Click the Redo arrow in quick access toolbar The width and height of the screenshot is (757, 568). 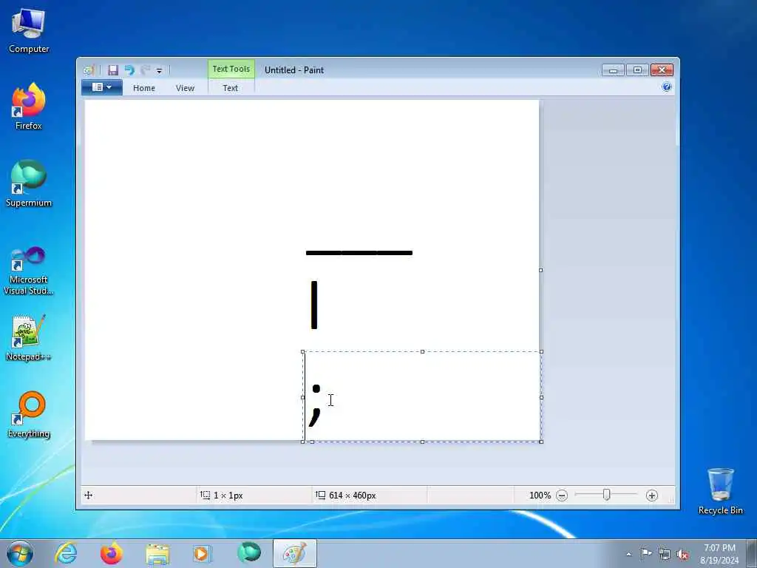tap(145, 70)
